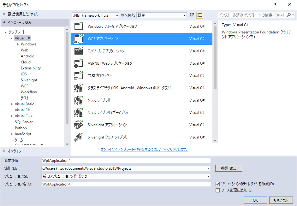Select Cloud template category
This screenshot has height=206, width=297.
tap(26, 62)
